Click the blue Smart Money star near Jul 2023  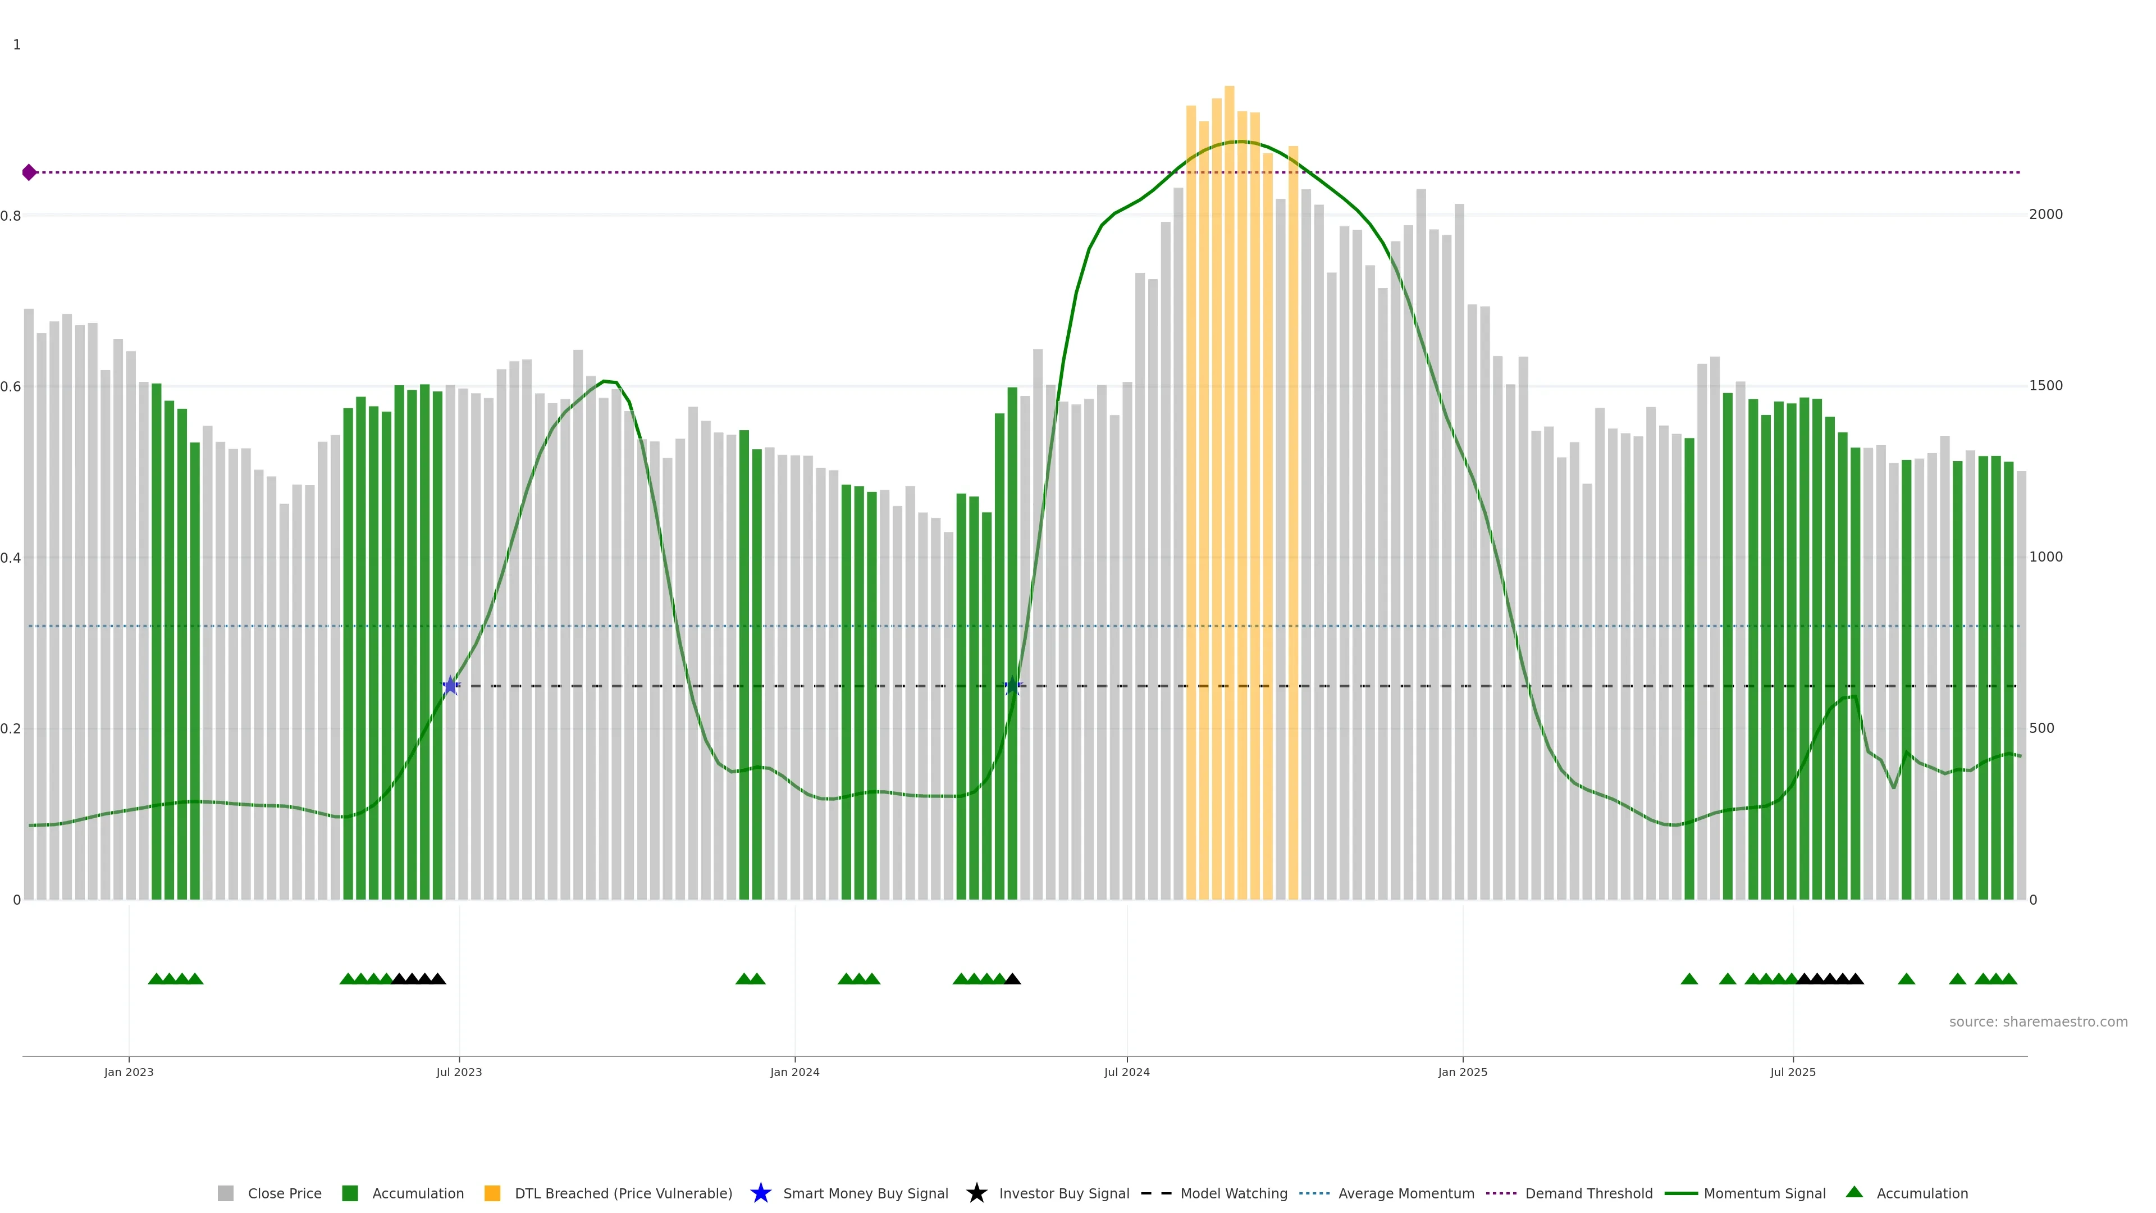[x=450, y=686]
